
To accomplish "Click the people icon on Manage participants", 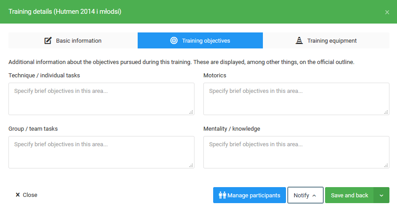I will tap(222, 195).
